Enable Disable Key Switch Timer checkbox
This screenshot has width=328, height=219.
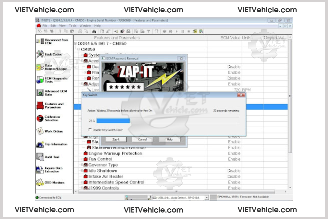91,130
